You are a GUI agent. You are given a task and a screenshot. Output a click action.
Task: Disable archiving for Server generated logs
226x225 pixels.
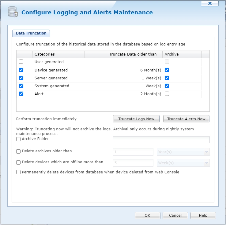point(167,78)
